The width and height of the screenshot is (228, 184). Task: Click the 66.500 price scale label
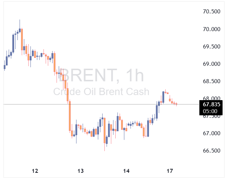(x=211, y=151)
